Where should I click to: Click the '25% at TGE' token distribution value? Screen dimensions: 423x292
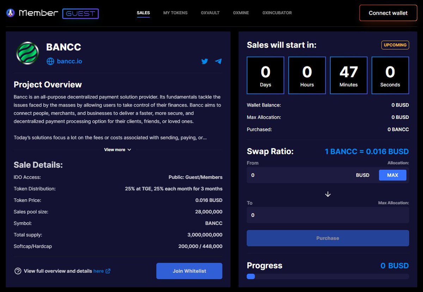pos(174,189)
